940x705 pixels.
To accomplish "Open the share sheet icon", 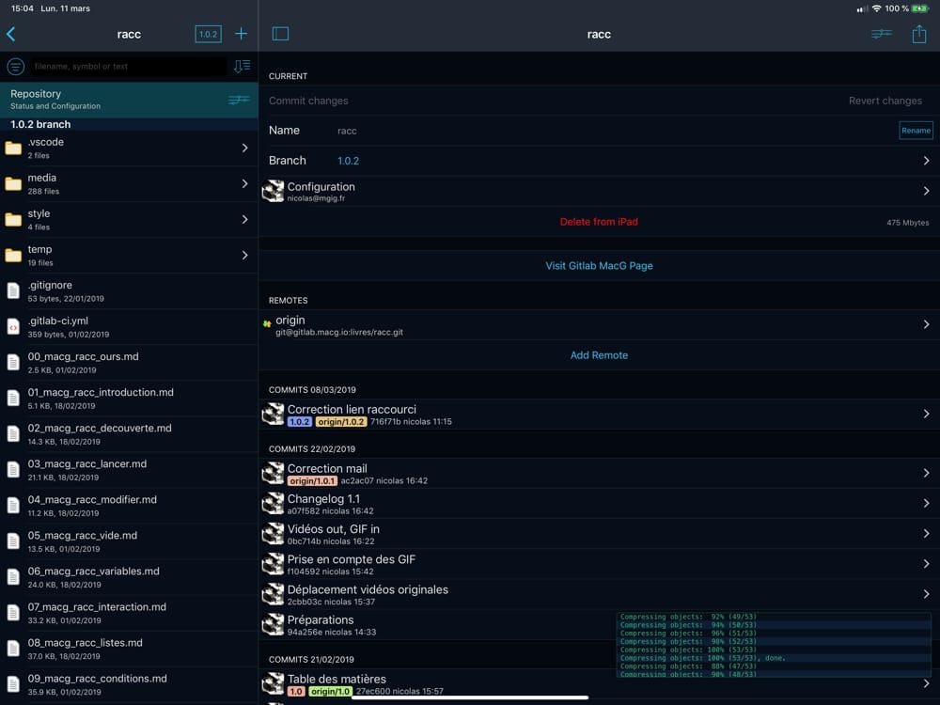I will pyautogui.click(x=919, y=34).
